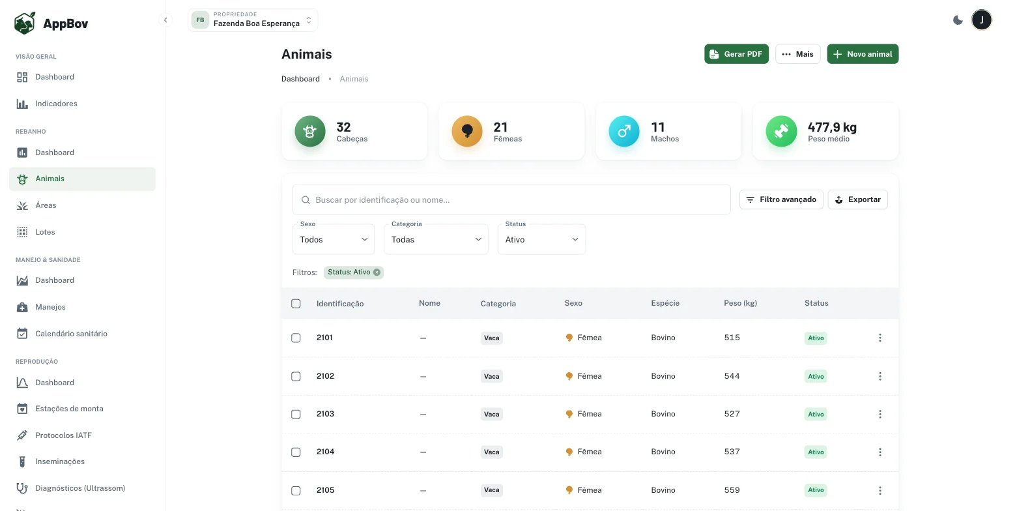
Task: Click the green Peso médio weight icon
Action: point(781,131)
